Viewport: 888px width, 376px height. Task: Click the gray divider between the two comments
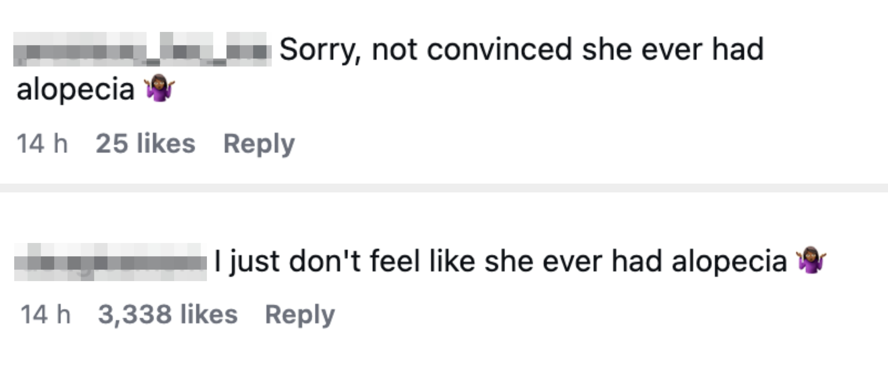pyautogui.click(x=444, y=188)
